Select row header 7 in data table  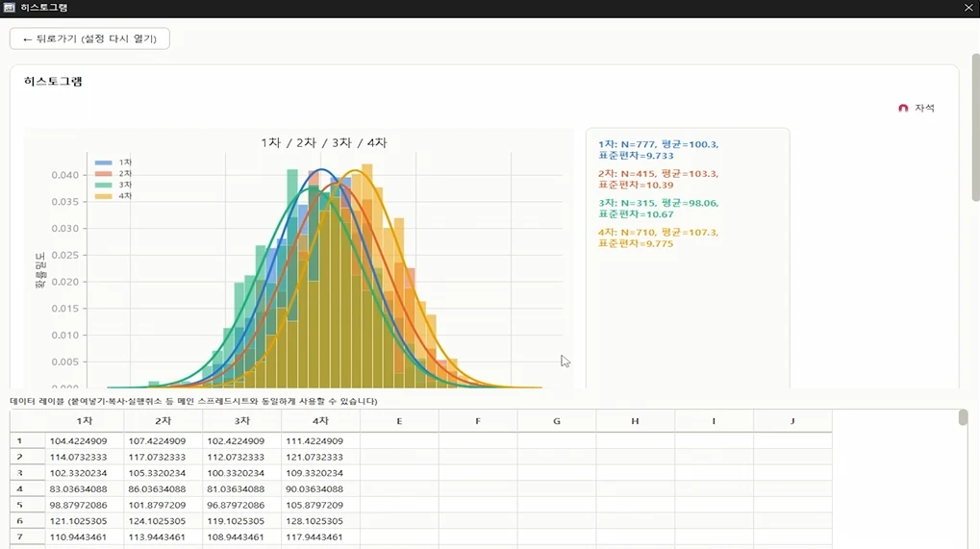(x=28, y=537)
